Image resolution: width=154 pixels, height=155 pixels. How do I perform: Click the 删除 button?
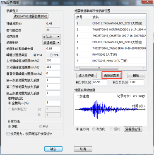pos(136,76)
